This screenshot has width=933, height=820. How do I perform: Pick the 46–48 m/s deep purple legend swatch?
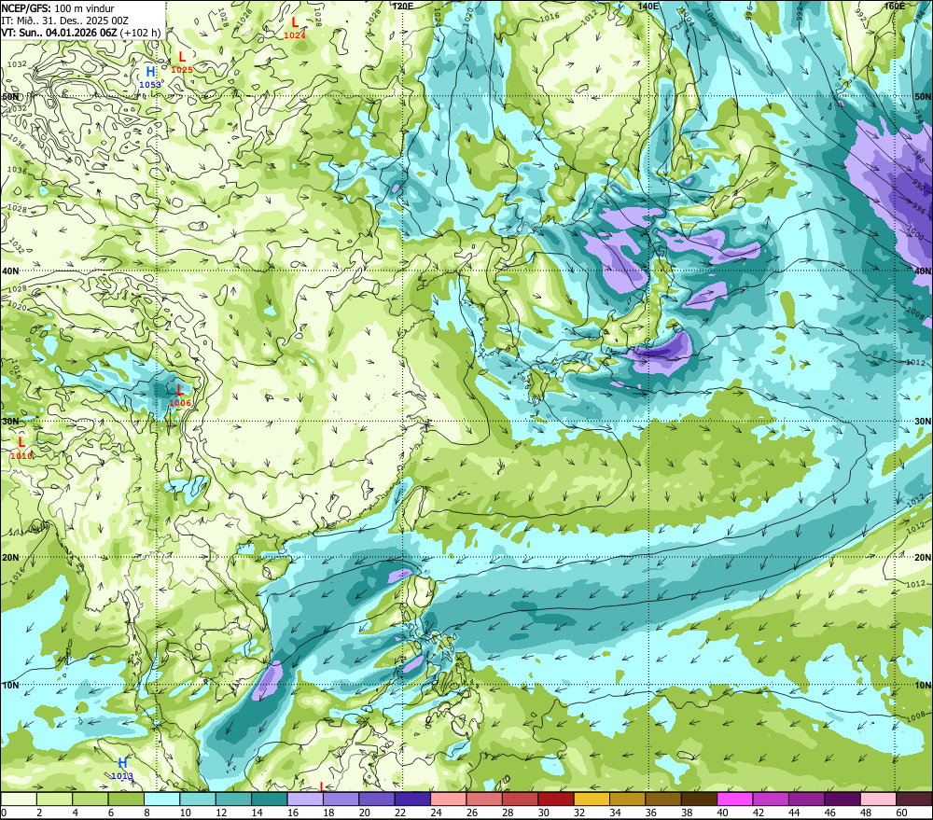click(x=842, y=799)
